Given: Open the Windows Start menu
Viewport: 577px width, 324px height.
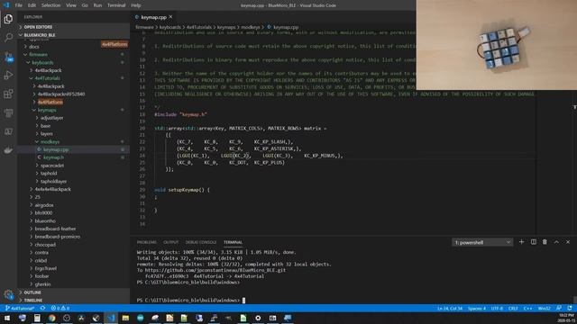Looking at the screenshot, I should point(7,318).
